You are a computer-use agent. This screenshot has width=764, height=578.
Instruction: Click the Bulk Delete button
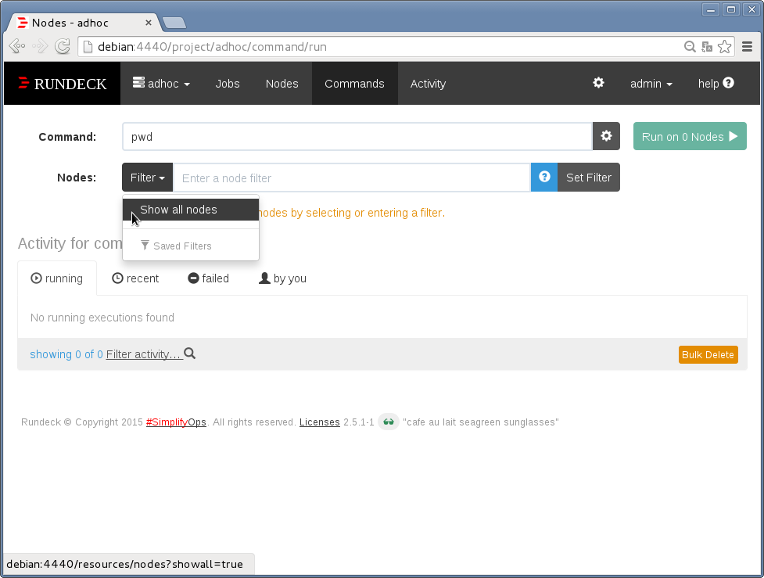[708, 355]
